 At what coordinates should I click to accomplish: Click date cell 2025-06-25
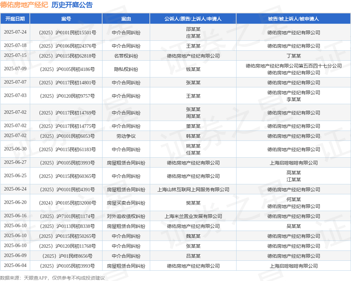click(x=15, y=176)
